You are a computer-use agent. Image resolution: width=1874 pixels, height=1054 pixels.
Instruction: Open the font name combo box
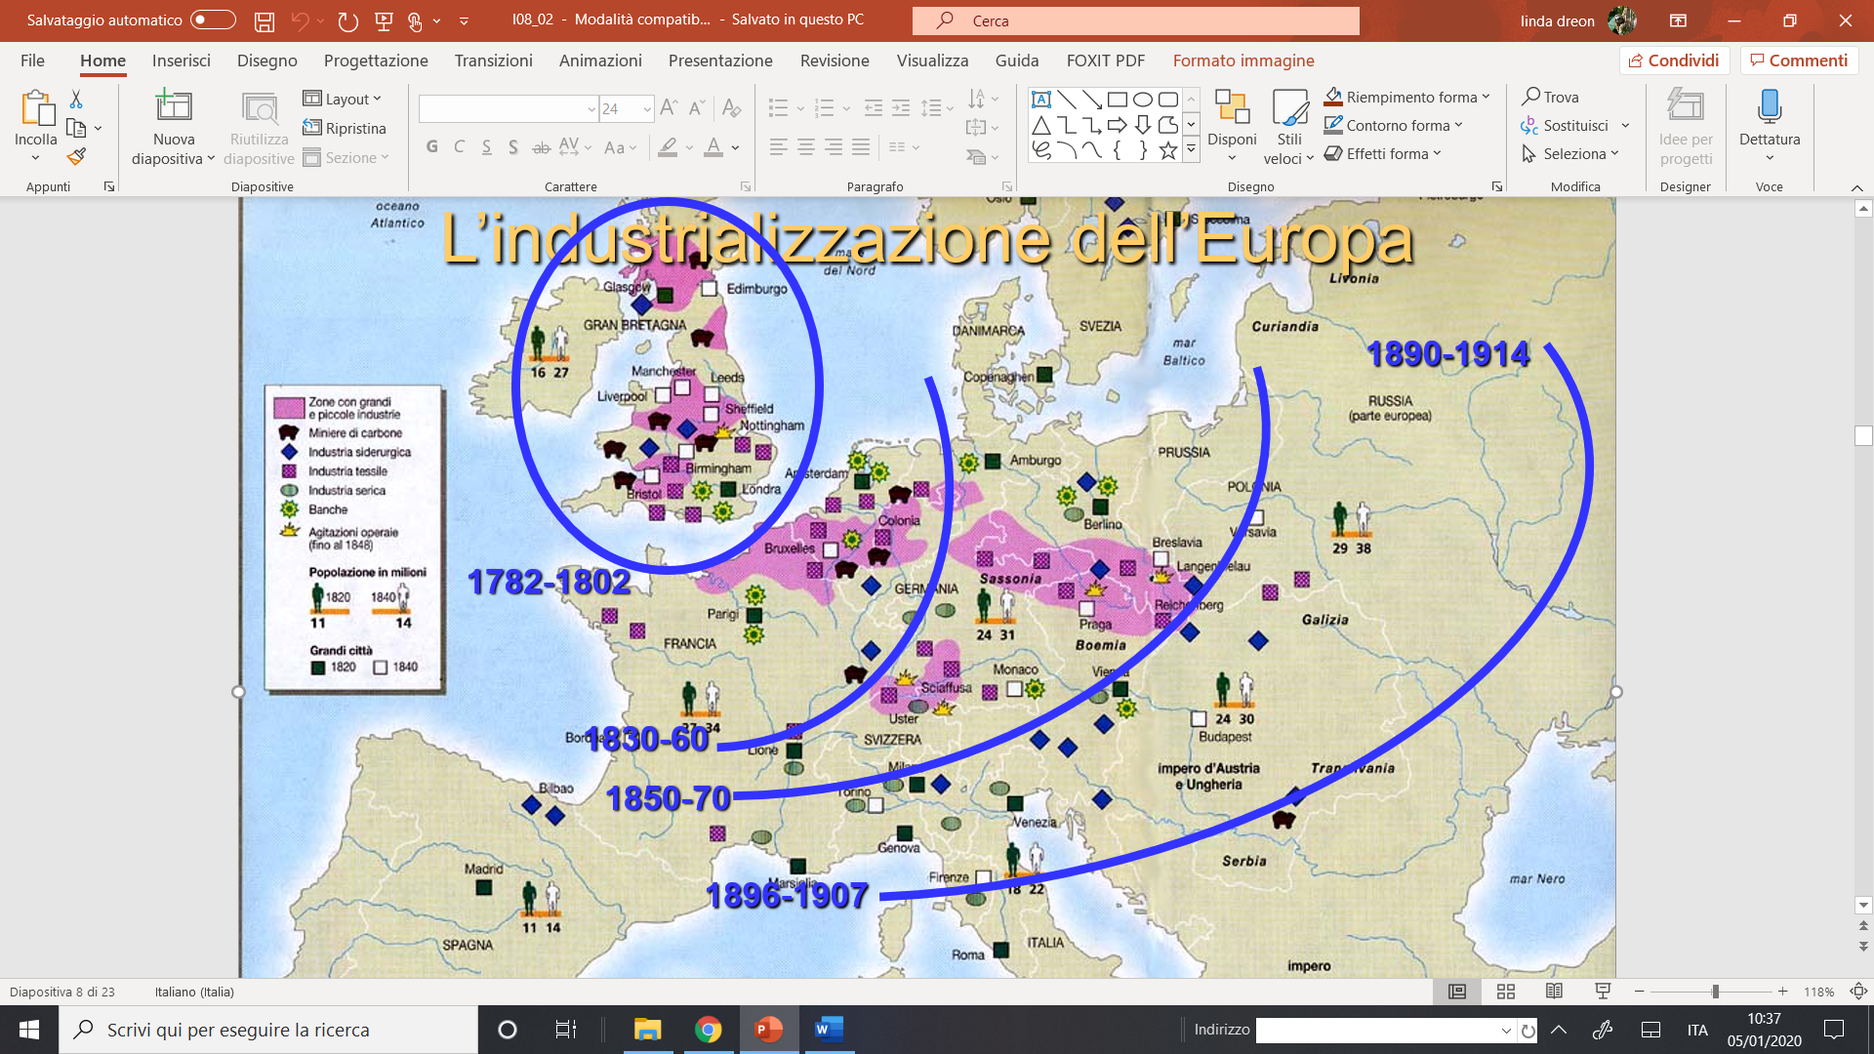(508, 108)
